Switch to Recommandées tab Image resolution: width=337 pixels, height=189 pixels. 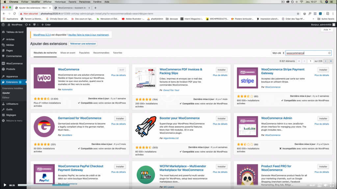(x=101, y=53)
